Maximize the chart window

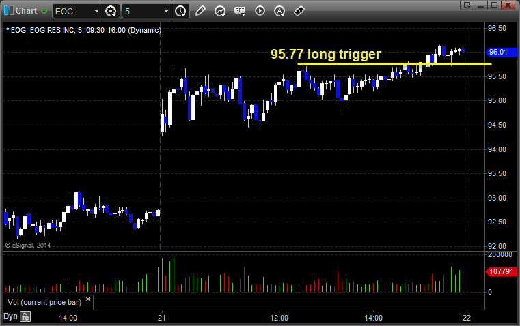(x=494, y=5)
